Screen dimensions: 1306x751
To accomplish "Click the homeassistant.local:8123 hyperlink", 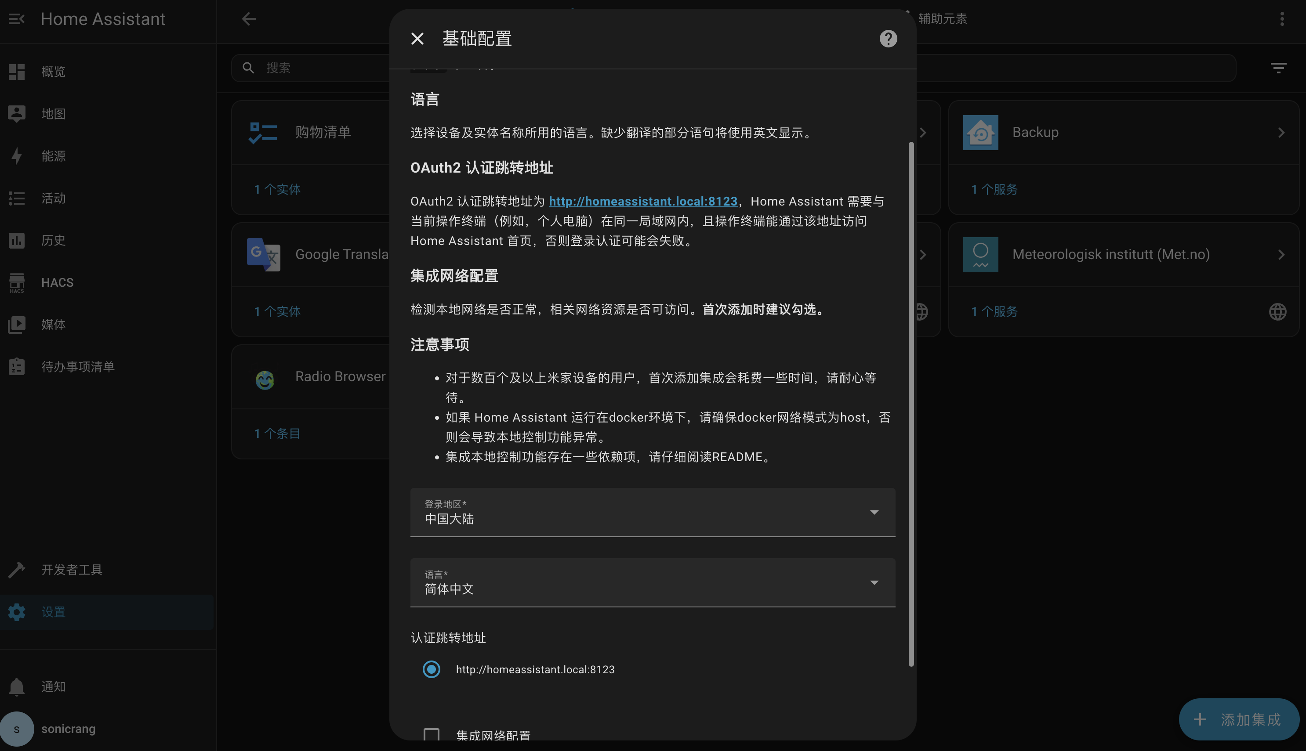I will tap(643, 201).
